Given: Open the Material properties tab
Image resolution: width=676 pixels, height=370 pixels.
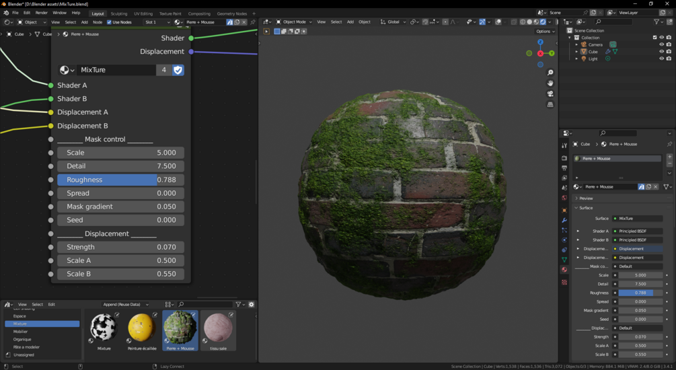Looking at the screenshot, I should (x=564, y=270).
